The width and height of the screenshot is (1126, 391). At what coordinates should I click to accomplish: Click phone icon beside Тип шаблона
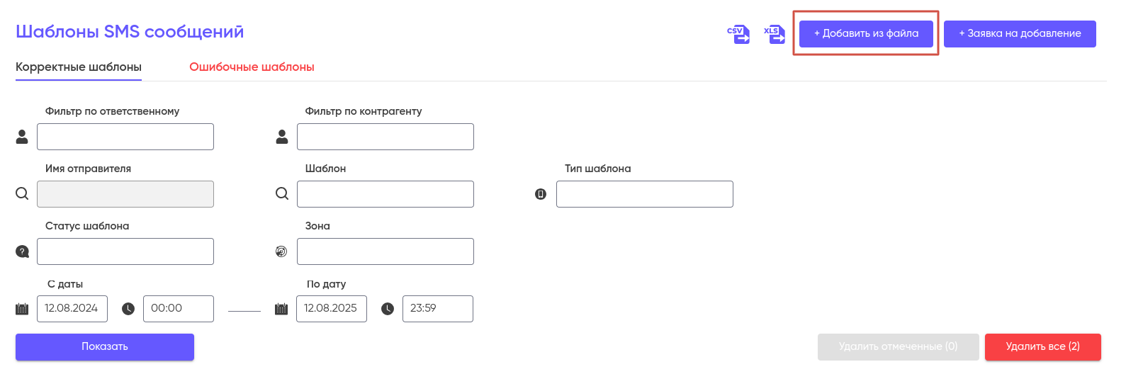pyautogui.click(x=541, y=194)
